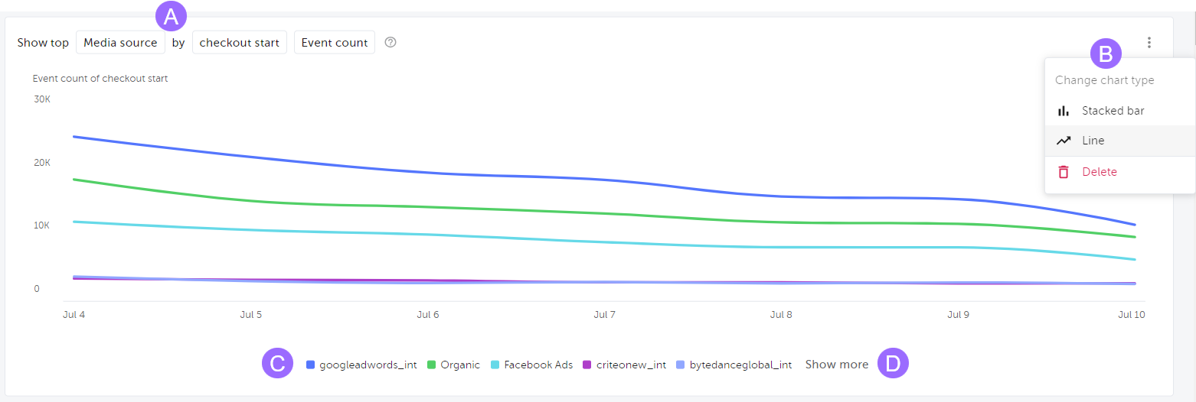Open the Media source dropdown

[x=120, y=43]
